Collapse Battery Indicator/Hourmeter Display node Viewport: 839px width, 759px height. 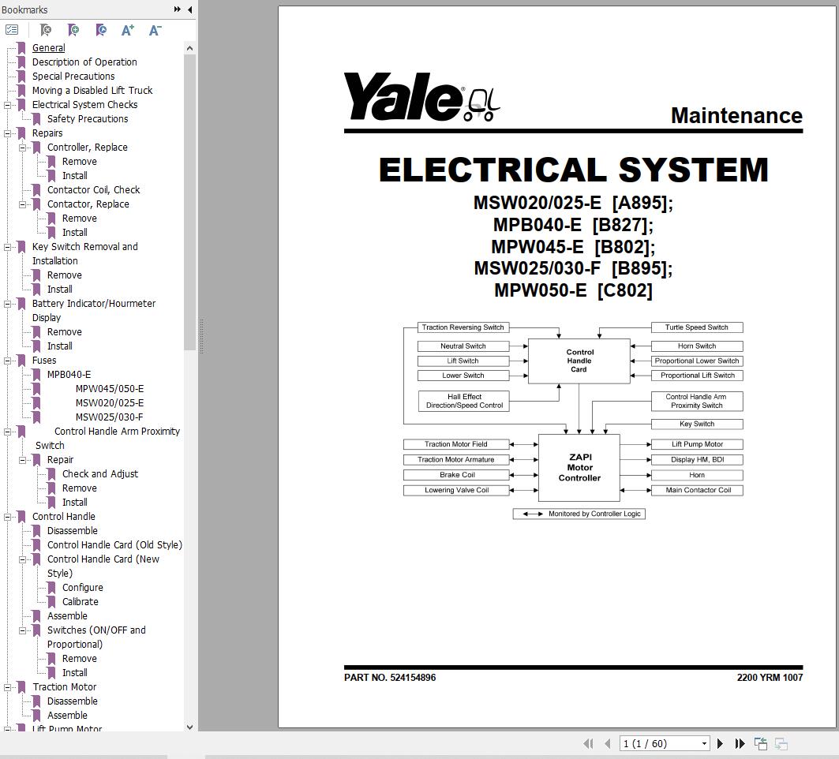(7, 304)
